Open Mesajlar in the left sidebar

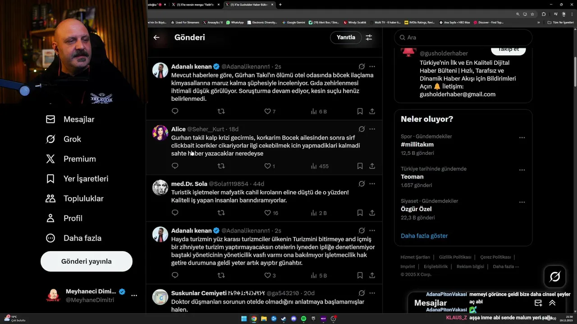71,119
